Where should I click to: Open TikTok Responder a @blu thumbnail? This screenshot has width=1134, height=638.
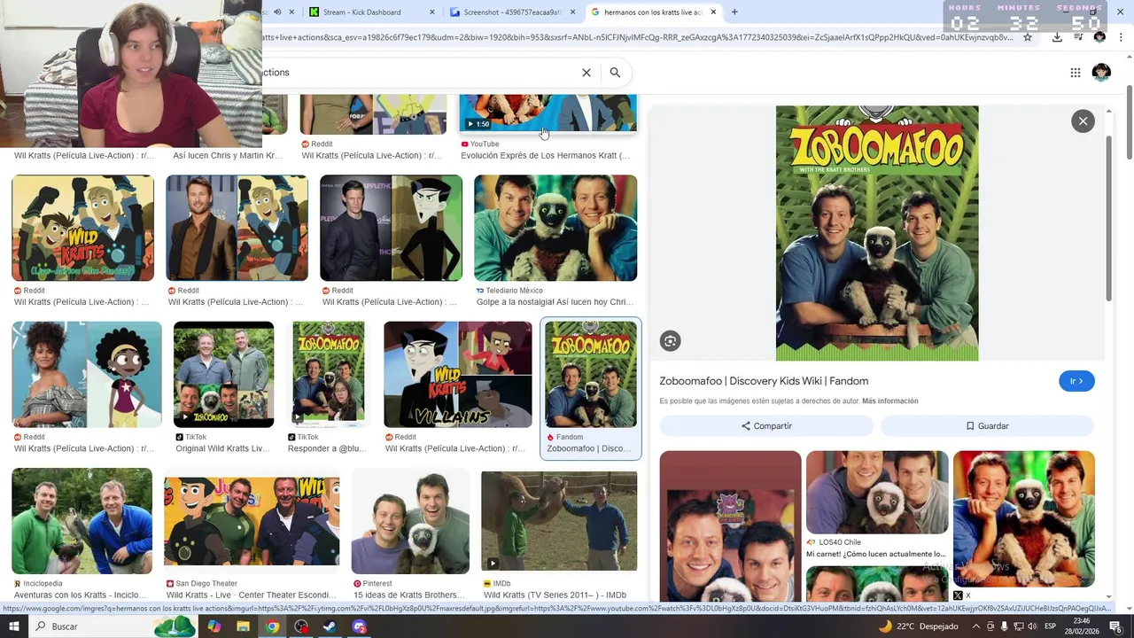coord(329,374)
